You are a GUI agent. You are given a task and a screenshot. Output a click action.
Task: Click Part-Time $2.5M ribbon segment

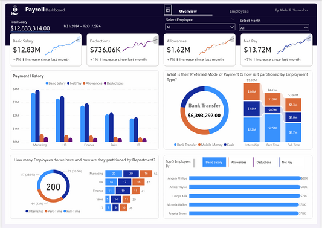(x=272, y=128)
